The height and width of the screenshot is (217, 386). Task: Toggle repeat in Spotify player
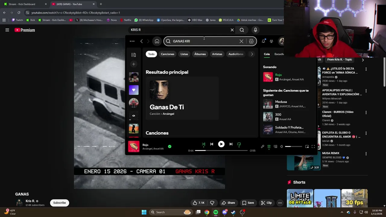click(x=239, y=144)
